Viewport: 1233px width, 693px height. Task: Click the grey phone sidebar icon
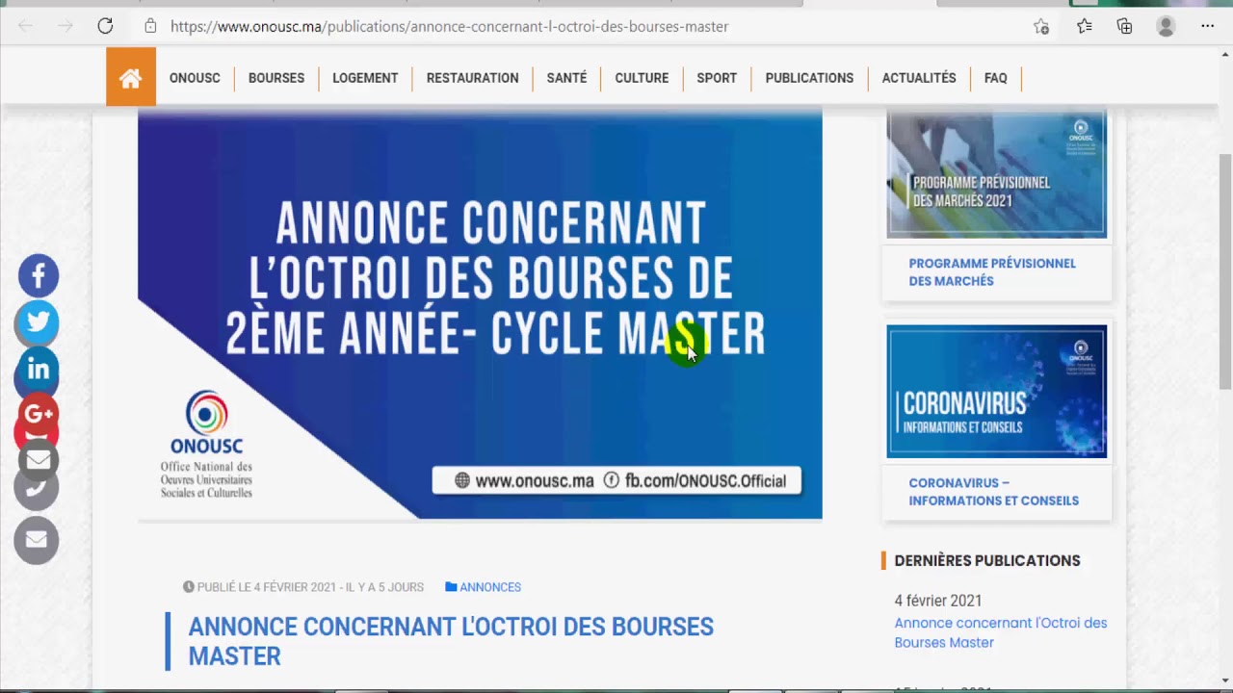37,488
